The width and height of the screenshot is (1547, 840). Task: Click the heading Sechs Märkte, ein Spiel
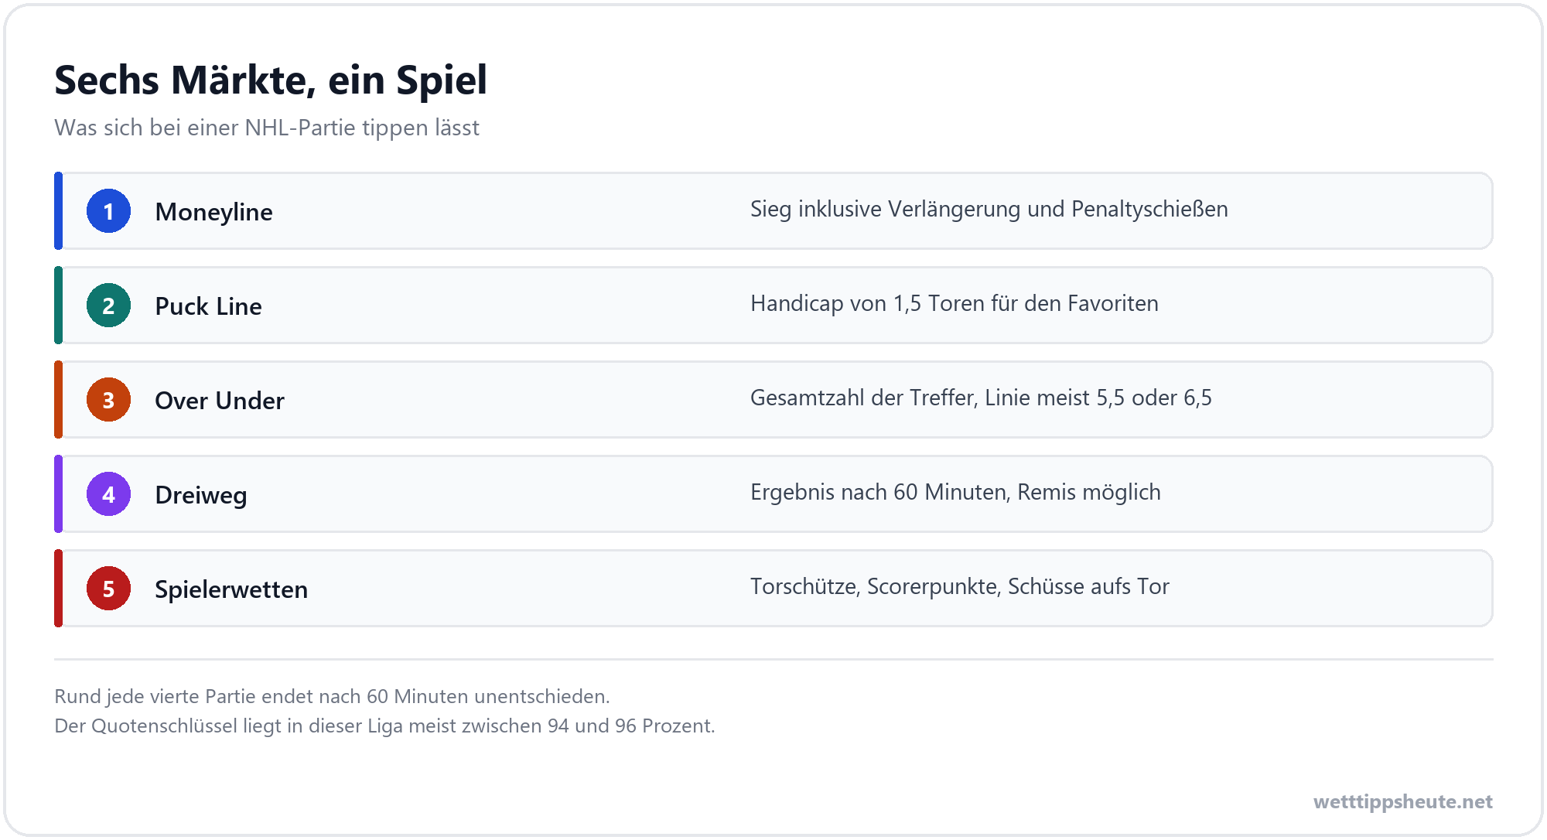click(x=271, y=80)
